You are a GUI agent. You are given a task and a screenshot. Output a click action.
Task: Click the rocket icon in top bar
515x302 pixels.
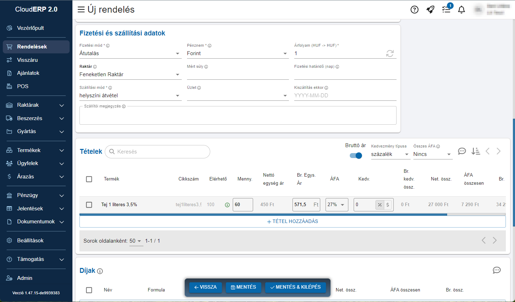[430, 9]
